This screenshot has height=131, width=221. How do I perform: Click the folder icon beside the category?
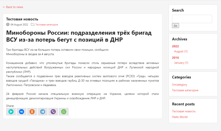(32, 24)
